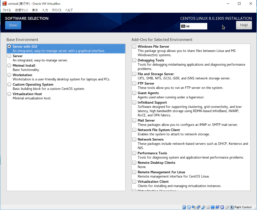Click the audio speaker status icon

pyautogui.click(x=193, y=207)
